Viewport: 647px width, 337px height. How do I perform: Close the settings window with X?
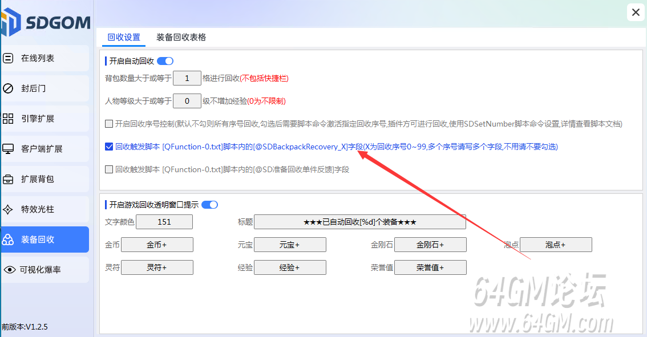click(x=636, y=12)
